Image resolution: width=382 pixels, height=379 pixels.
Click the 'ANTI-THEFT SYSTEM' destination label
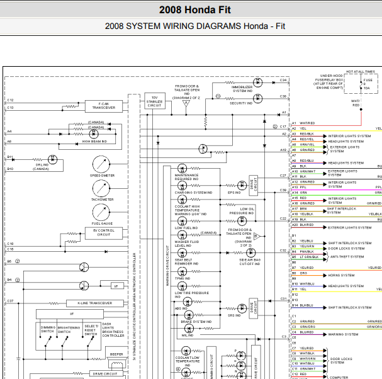click(347, 257)
